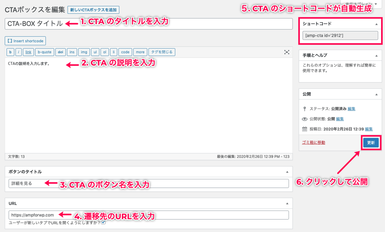The height and width of the screenshot is (232, 385).
Task: Select the amp-cta shortcode field
Action: coord(340,36)
